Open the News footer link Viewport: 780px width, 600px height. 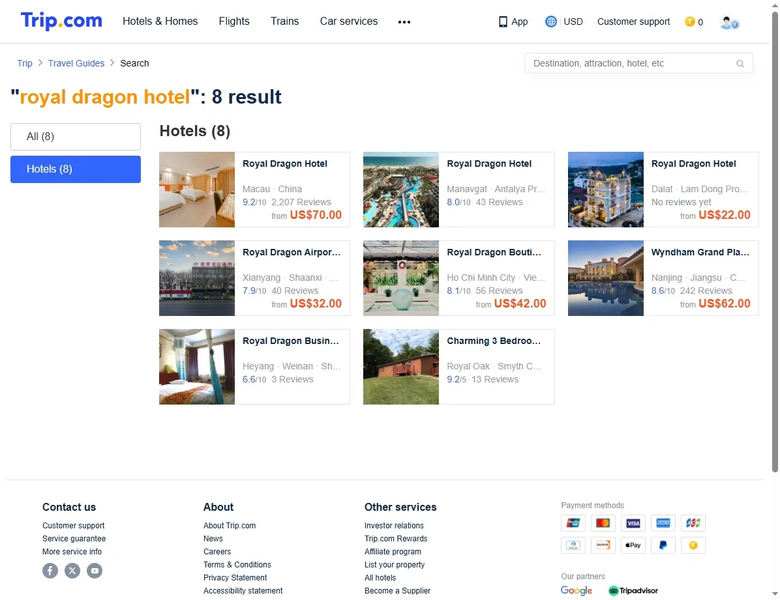[213, 538]
